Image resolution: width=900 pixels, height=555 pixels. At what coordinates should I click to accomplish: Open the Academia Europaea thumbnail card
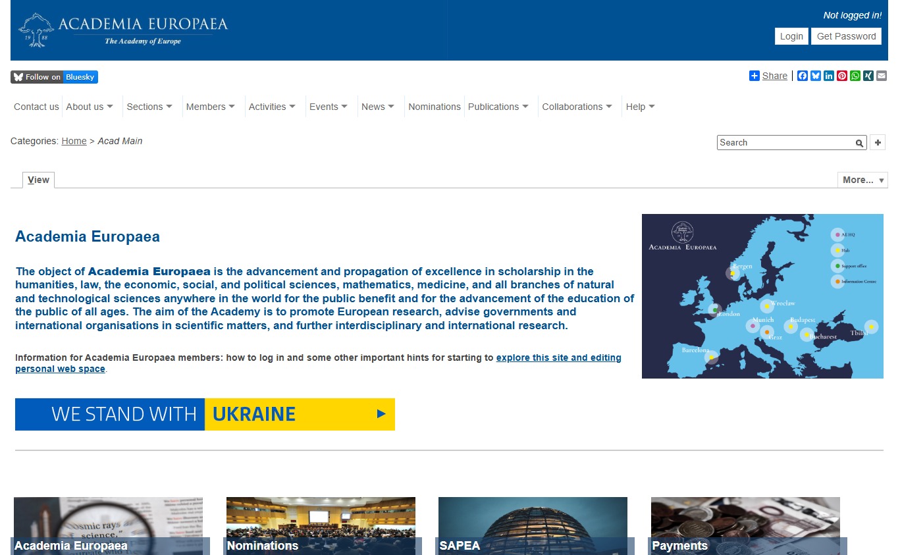point(109,526)
